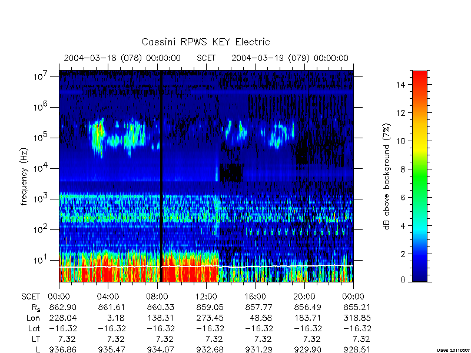471x353 pixels.
Task: Click the Lon value 318.85
Action: 357,318
